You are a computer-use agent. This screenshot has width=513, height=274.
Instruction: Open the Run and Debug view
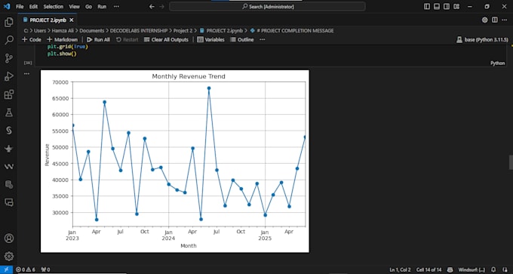click(x=9, y=76)
